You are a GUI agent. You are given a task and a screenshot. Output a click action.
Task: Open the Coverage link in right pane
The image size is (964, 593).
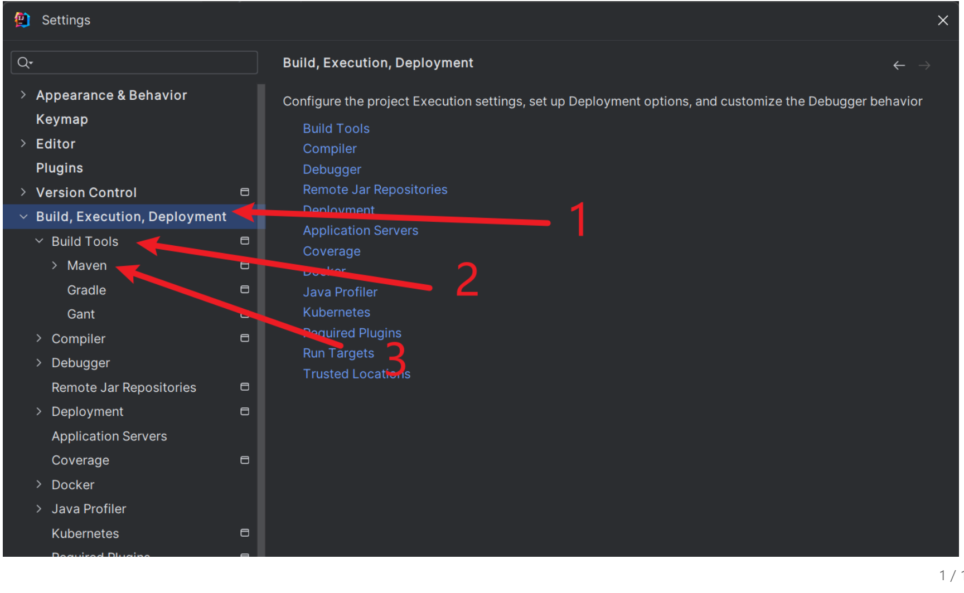332,251
